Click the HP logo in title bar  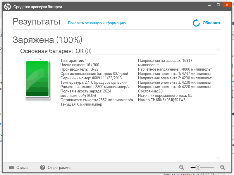pyautogui.click(x=7, y=7)
